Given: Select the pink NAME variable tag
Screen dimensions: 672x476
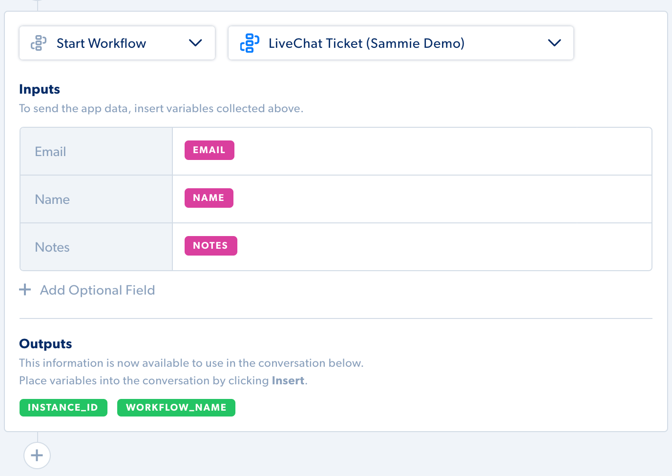Looking at the screenshot, I should tap(209, 198).
